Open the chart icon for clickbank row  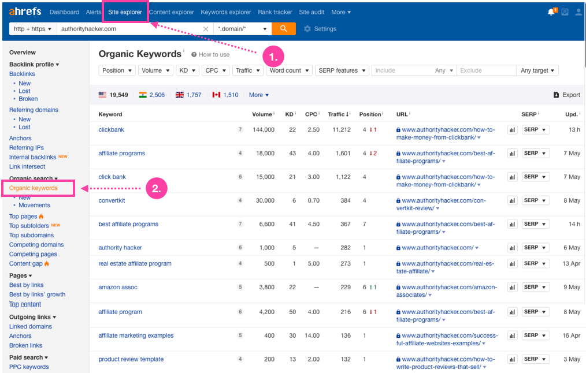(512, 130)
